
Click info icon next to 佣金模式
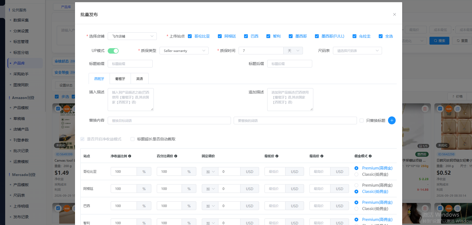[370, 156]
